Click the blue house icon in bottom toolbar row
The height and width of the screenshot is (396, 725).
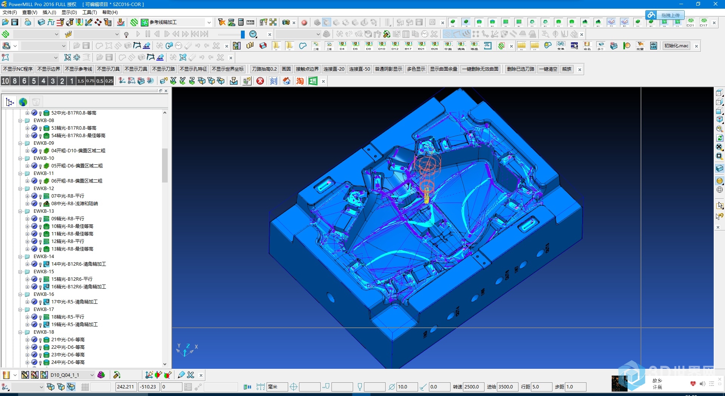tap(287, 81)
